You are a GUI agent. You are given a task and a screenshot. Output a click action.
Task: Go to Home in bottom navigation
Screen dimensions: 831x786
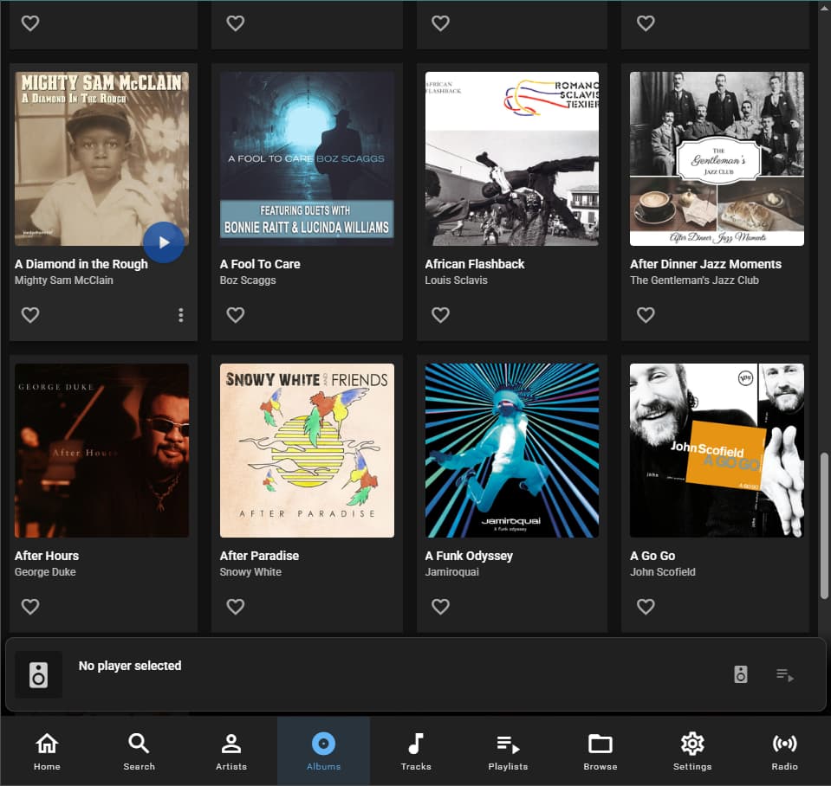tap(47, 751)
